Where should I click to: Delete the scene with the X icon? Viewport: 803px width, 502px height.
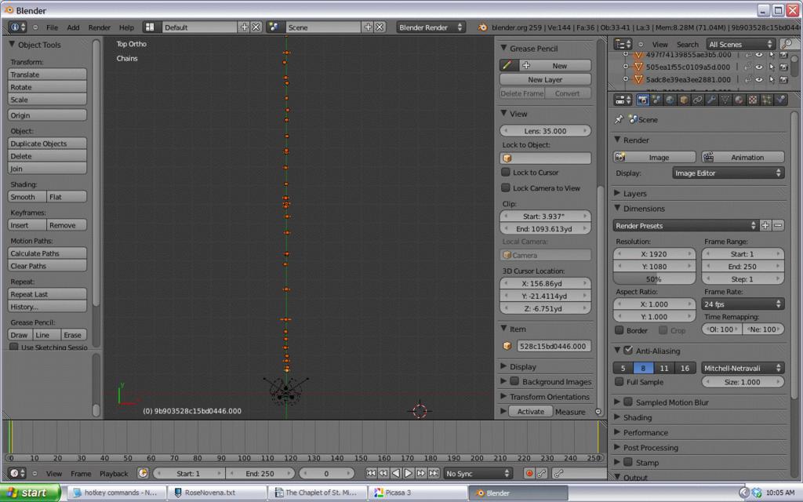point(380,27)
